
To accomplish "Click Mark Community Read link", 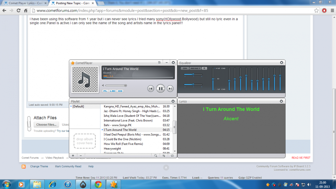I will (x=68, y=166).
